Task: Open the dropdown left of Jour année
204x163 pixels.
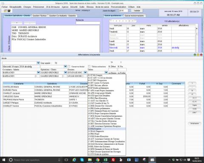Action: pos(38,63)
